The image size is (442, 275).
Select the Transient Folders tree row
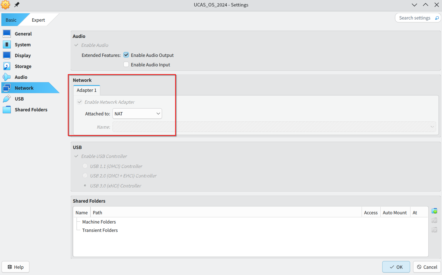[x=100, y=230]
